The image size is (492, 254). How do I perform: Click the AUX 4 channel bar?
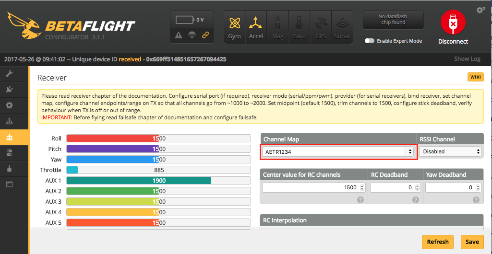[158, 212]
